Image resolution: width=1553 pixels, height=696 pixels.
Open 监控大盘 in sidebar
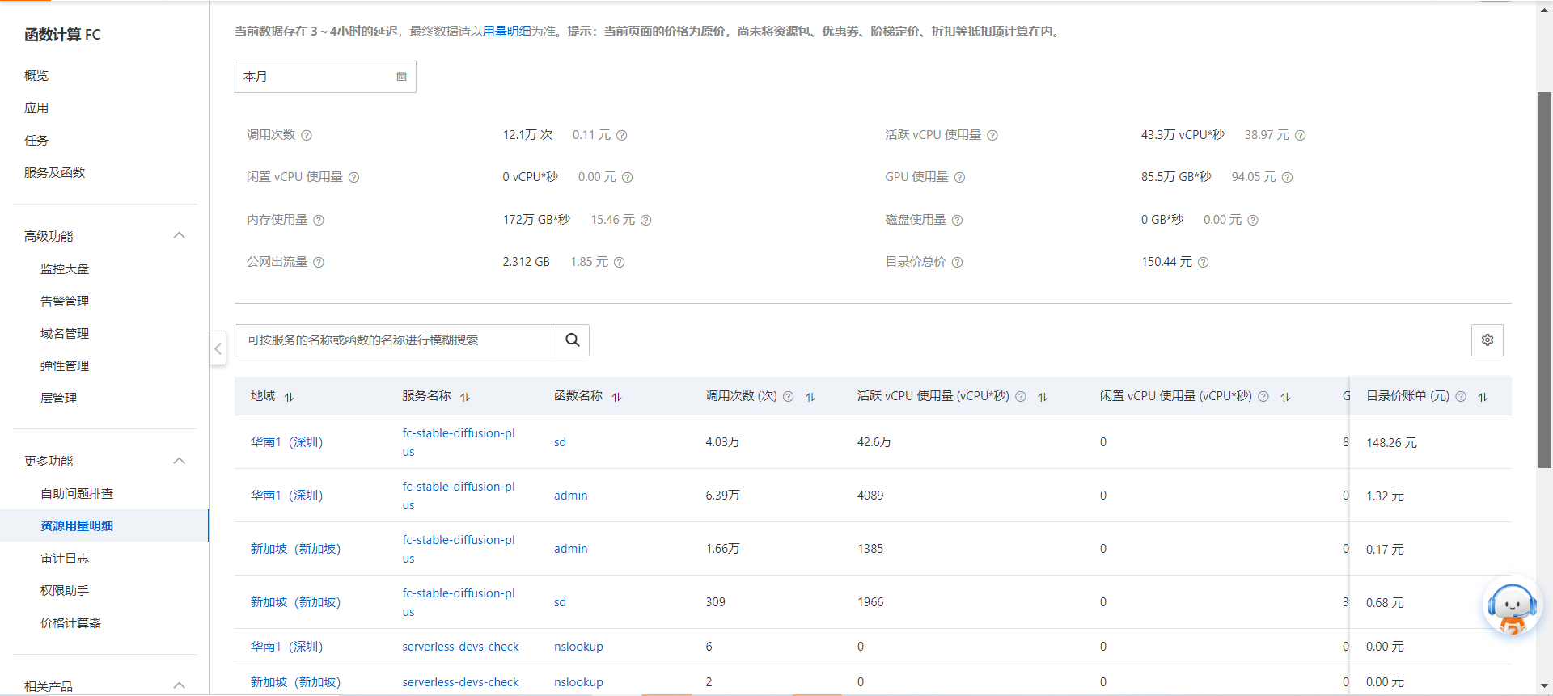(x=65, y=269)
